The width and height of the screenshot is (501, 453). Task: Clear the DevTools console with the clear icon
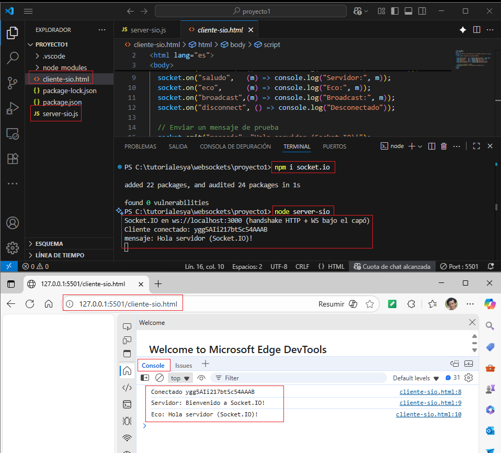point(160,378)
